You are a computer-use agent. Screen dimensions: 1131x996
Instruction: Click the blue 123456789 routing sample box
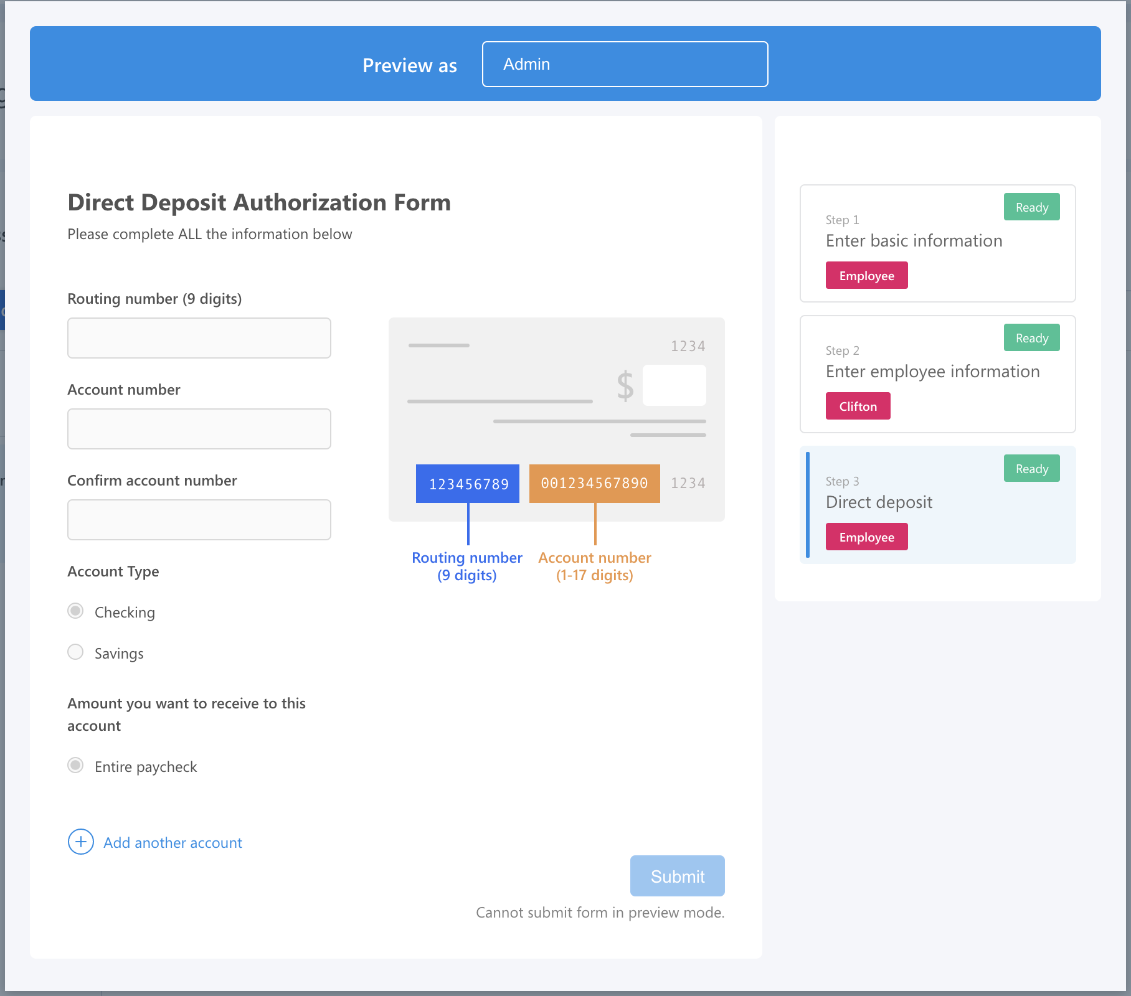468,484
